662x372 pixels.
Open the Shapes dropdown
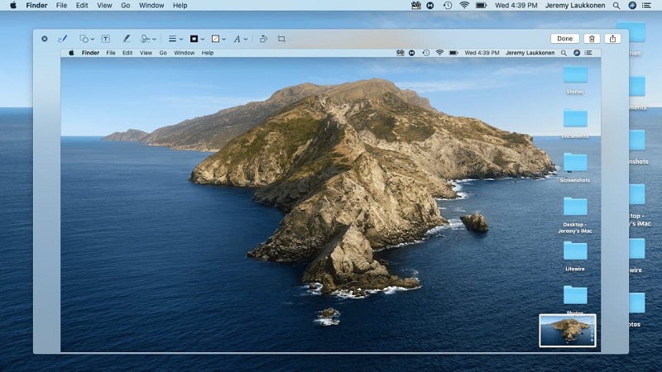pyautogui.click(x=86, y=39)
